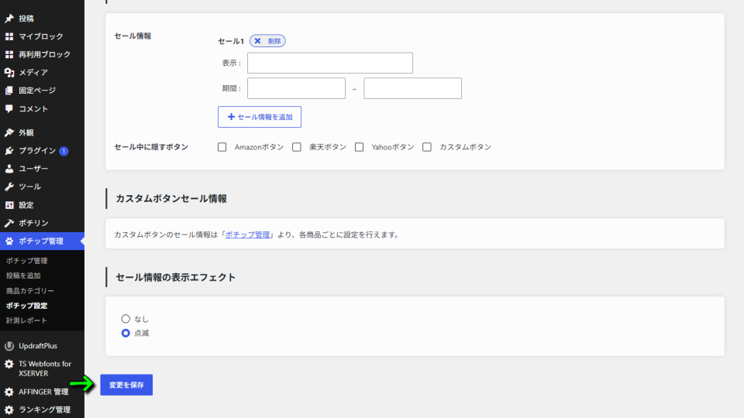Click the ユーザー person icon
Image resolution: width=744 pixels, height=418 pixels.
tap(9, 169)
